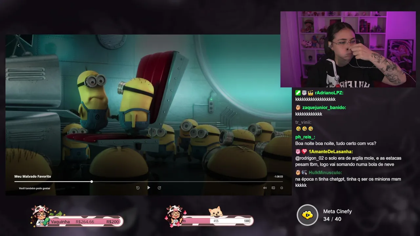
Task: Mute the video with the volume icon
Action: point(265,188)
